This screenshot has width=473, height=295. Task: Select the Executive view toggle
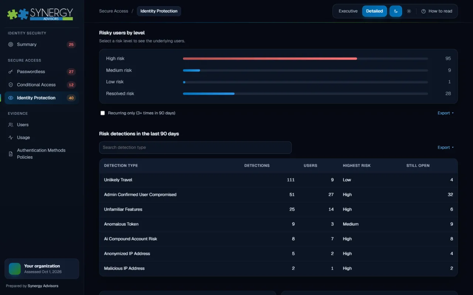(x=348, y=11)
